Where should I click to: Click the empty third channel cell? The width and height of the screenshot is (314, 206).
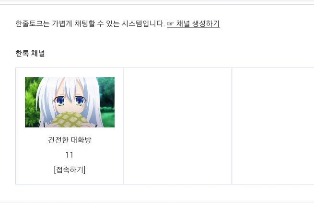[x=273, y=126]
